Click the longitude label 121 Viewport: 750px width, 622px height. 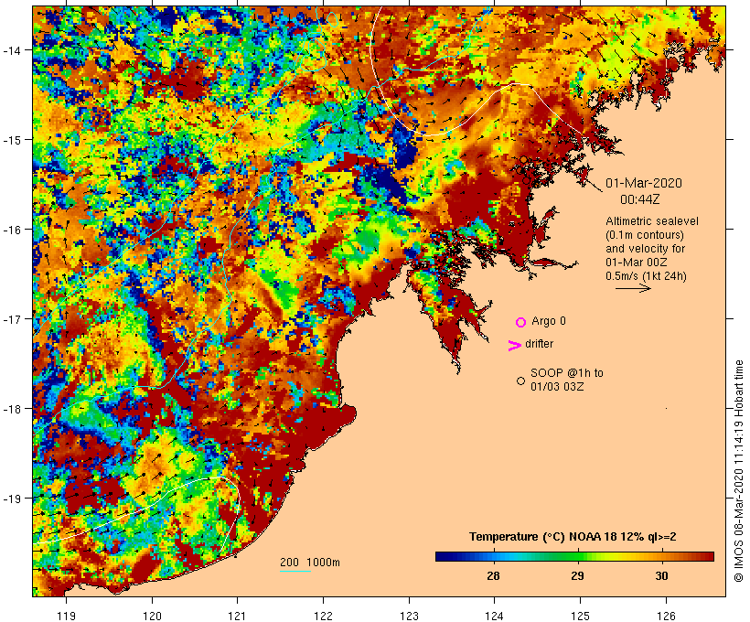coord(237,616)
